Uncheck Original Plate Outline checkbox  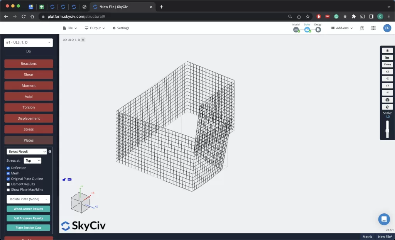[8, 179]
